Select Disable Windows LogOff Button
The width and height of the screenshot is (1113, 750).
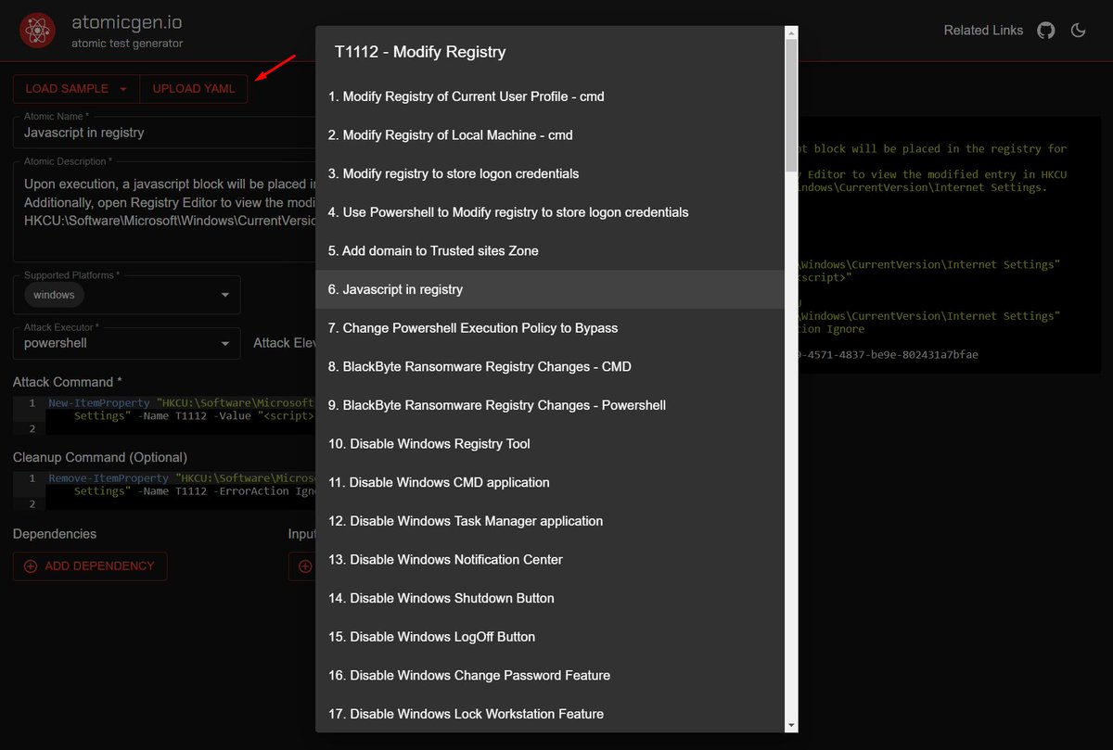[550, 637]
